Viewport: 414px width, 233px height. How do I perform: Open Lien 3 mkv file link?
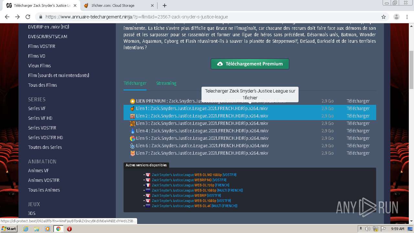click(202, 123)
